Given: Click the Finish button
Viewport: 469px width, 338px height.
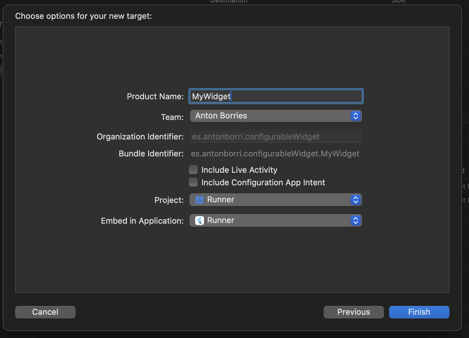Looking at the screenshot, I should tap(419, 312).
